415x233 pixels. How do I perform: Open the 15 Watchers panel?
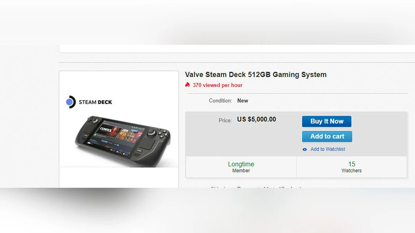click(352, 167)
